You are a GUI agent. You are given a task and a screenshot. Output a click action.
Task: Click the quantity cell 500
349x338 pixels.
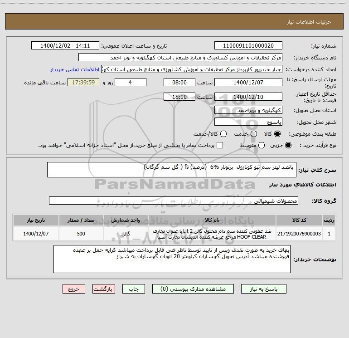point(81,234)
